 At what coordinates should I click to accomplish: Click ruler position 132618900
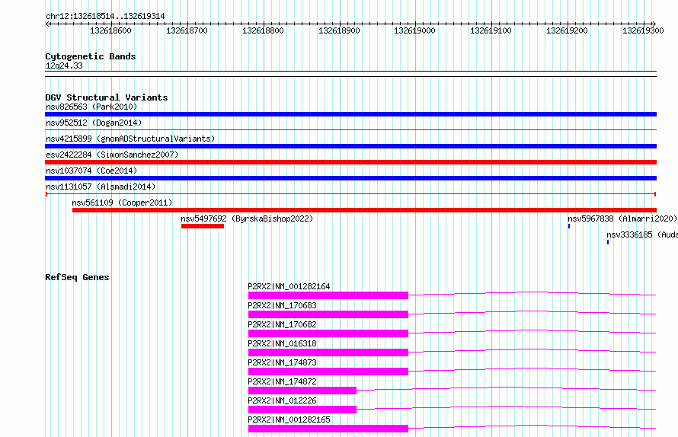[x=339, y=30]
